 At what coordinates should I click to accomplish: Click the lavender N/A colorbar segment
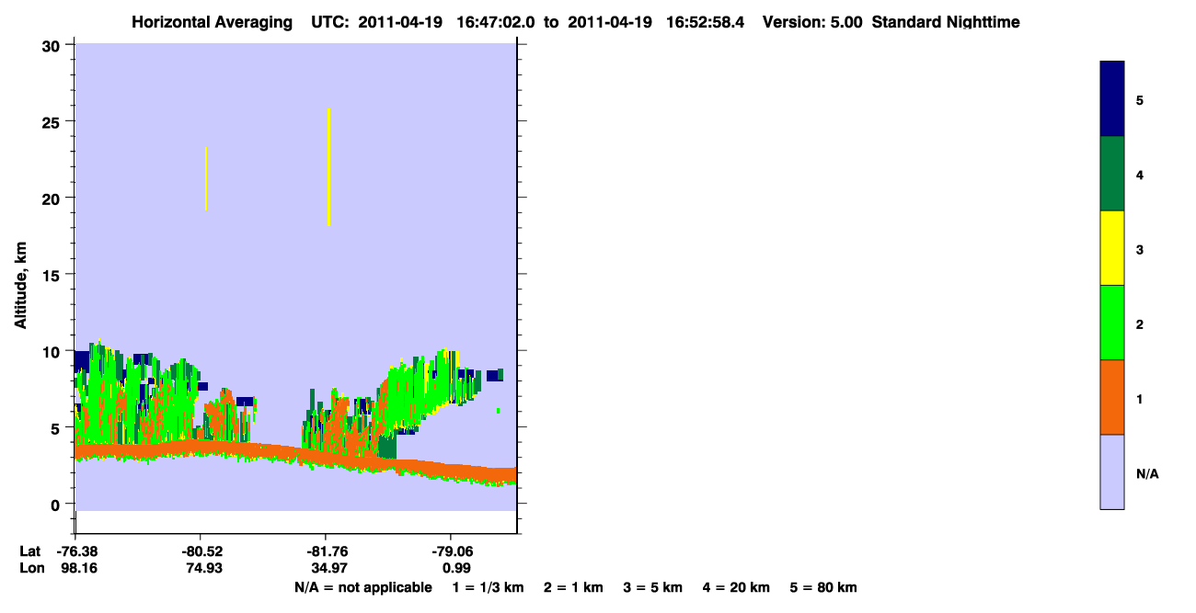(1112, 471)
